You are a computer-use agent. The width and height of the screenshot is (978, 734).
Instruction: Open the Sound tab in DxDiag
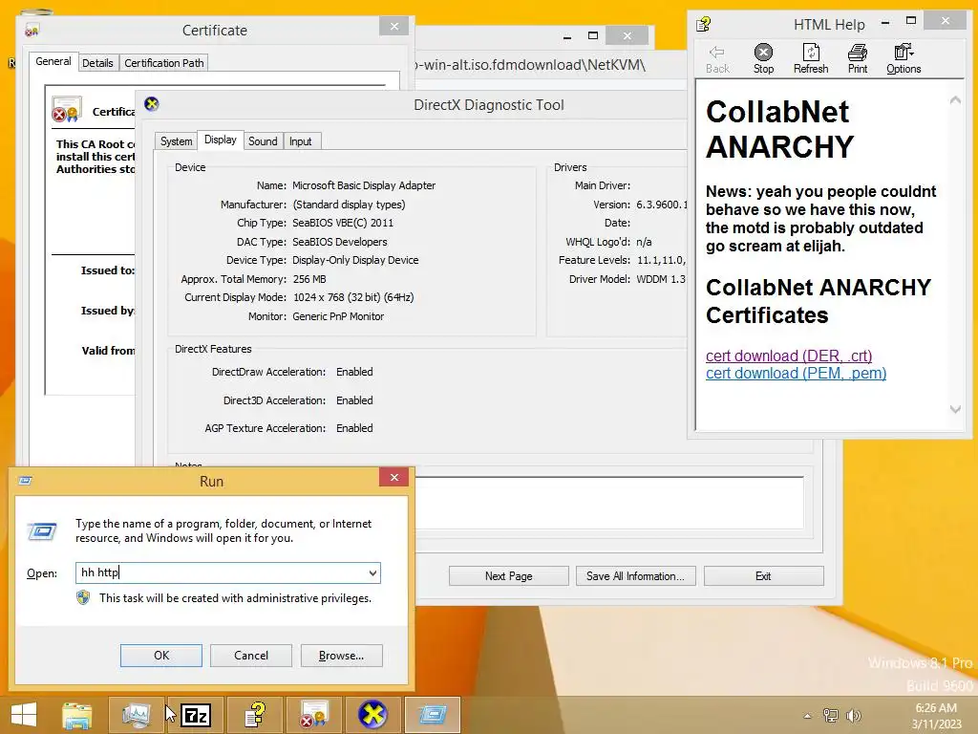(x=263, y=141)
